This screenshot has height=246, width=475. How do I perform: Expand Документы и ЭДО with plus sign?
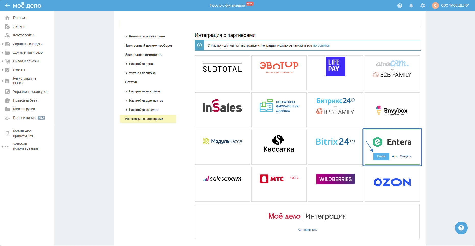click(2, 53)
